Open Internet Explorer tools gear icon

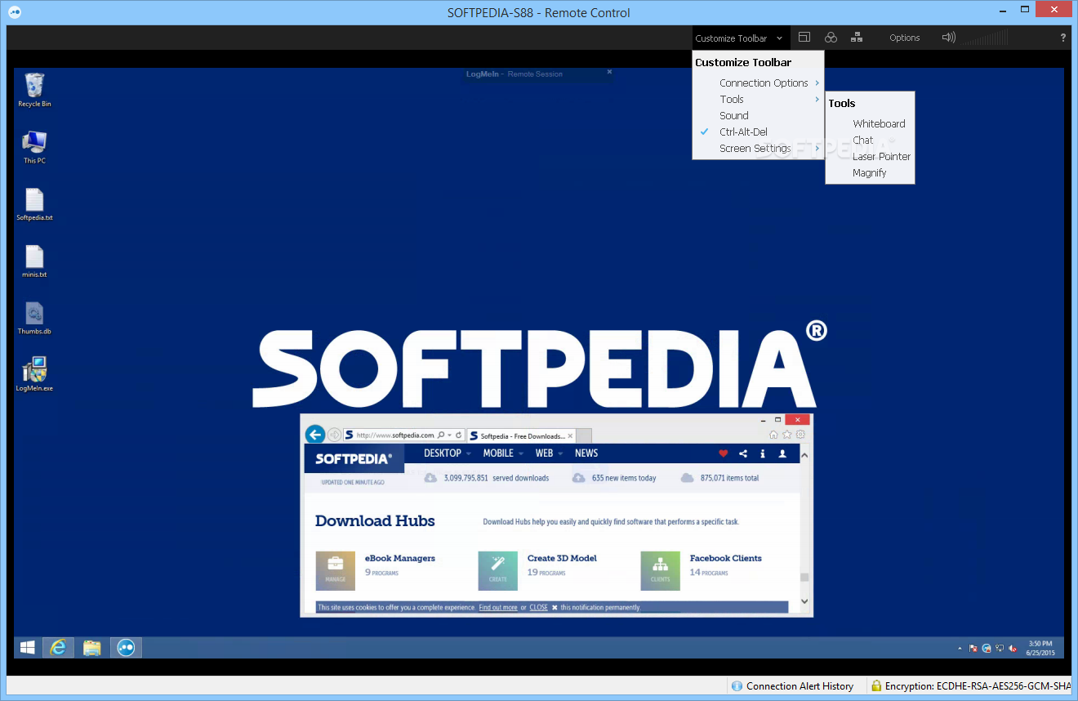tap(800, 435)
